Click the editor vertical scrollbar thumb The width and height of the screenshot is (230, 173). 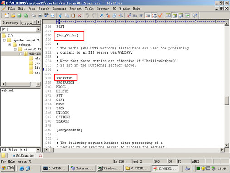tap(226, 101)
